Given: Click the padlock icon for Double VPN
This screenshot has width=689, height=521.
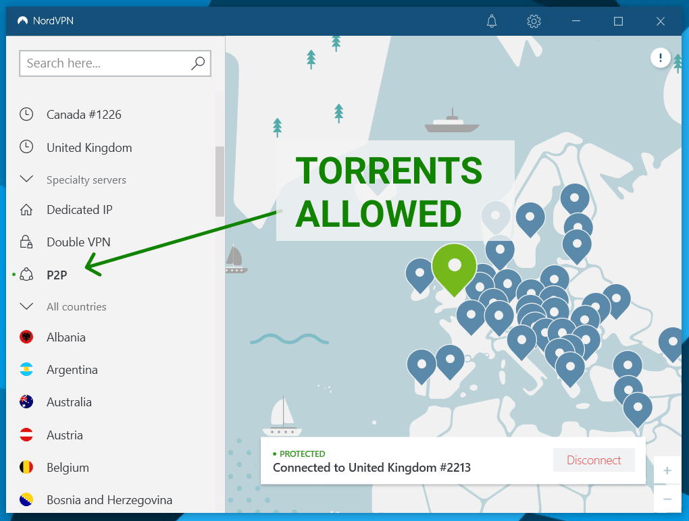Looking at the screenshot, I should pyautogui.click(x=26, y=242).
